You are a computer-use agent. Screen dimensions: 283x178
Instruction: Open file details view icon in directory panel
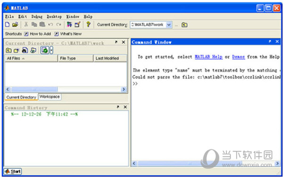tap(33, 50)
